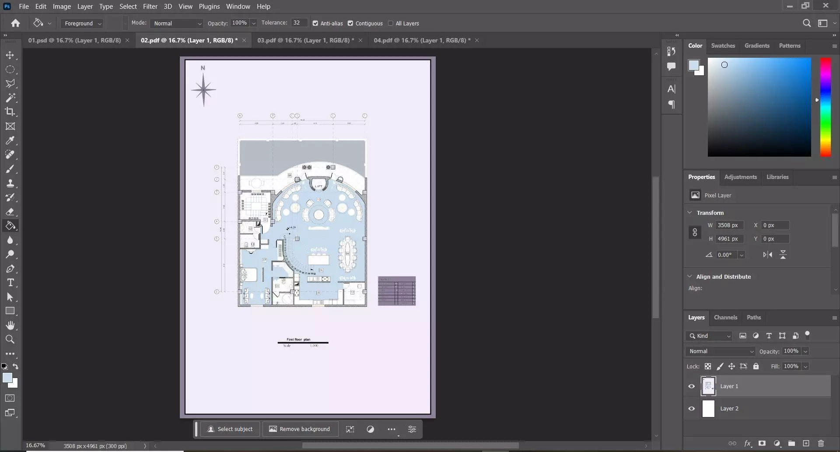Toggle lock image pixels
Viewport: 840px width, 452px height.
(720, 366)
